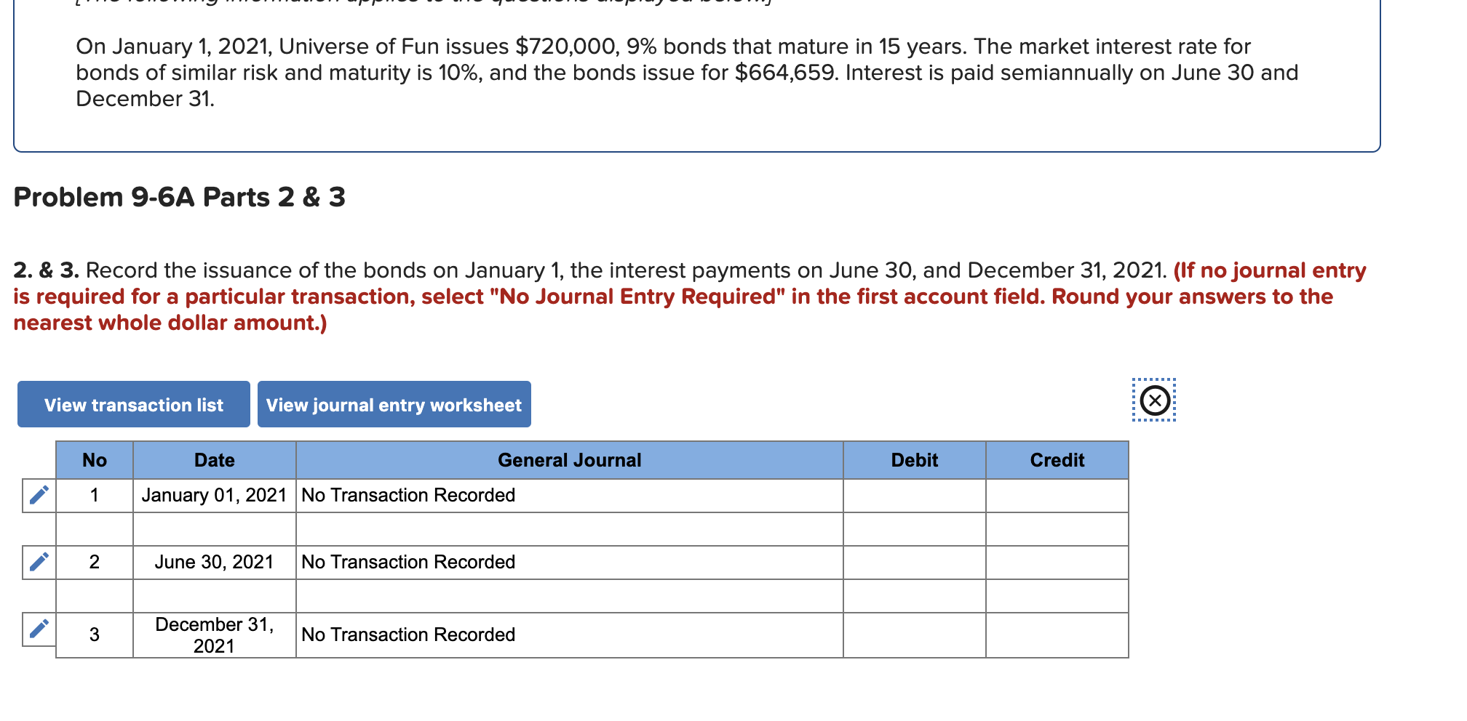Click the pencil edit icon for entry 2

[x=39, y=561]
